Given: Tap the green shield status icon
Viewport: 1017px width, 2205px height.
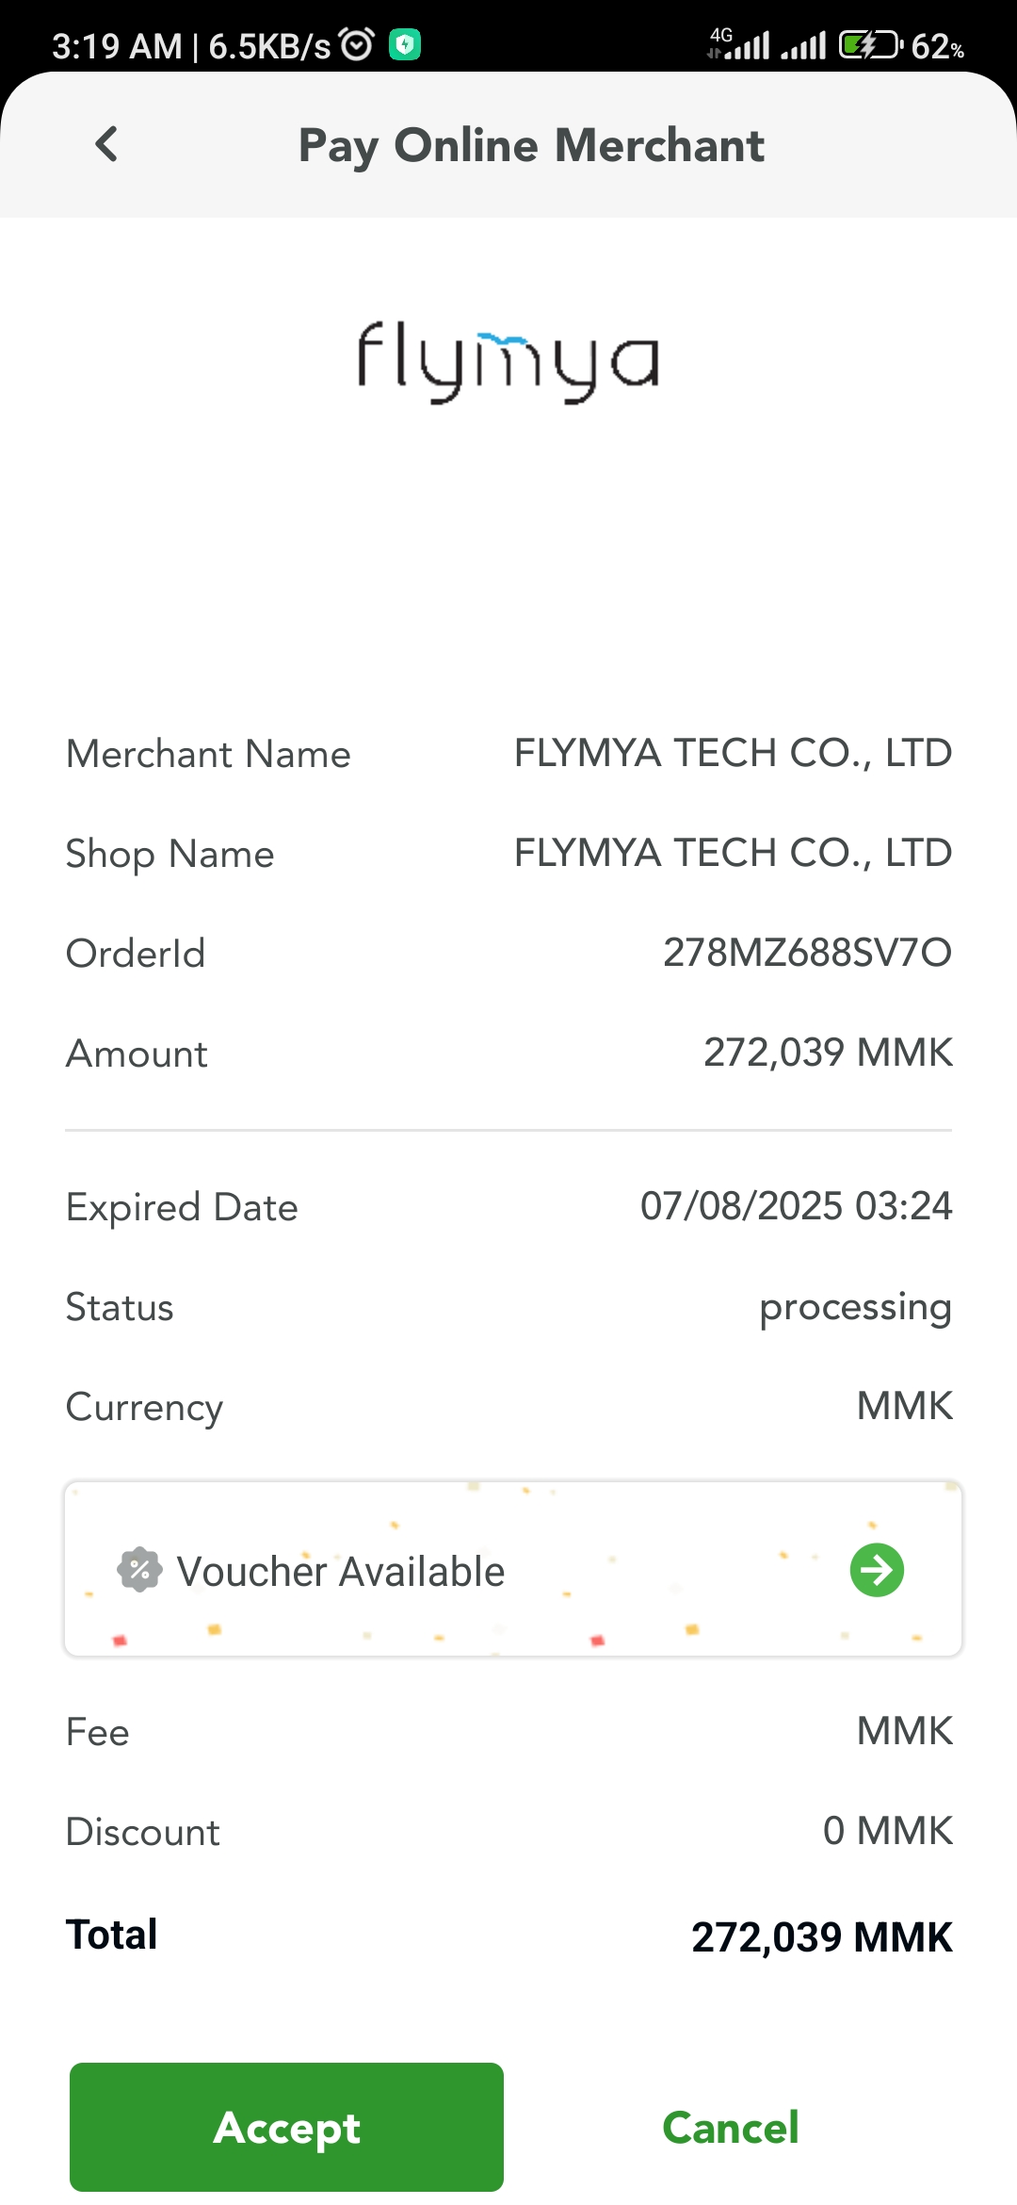Looking at the screenshot, I should pos(405,44).
